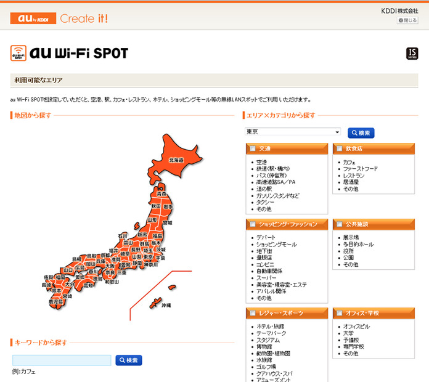Check the オフィス・学校 checkbox
This screenshot has width=429, height=382.
340,313
